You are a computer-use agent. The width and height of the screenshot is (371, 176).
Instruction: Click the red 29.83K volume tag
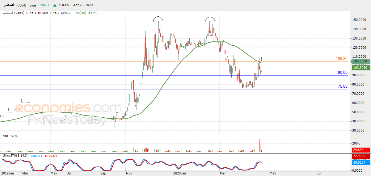[361, 150]
